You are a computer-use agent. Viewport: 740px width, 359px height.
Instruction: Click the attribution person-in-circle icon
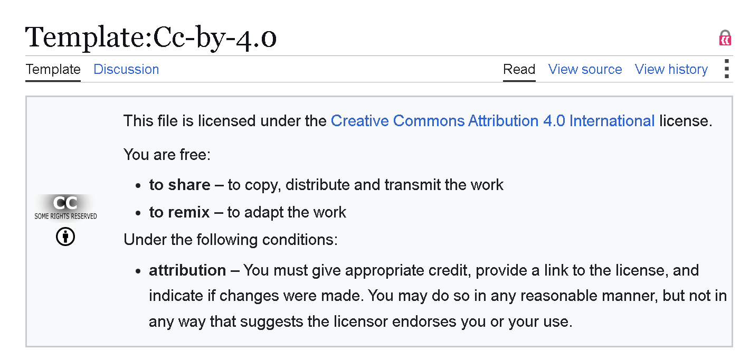pyautogui.click(x=65, y=237)
